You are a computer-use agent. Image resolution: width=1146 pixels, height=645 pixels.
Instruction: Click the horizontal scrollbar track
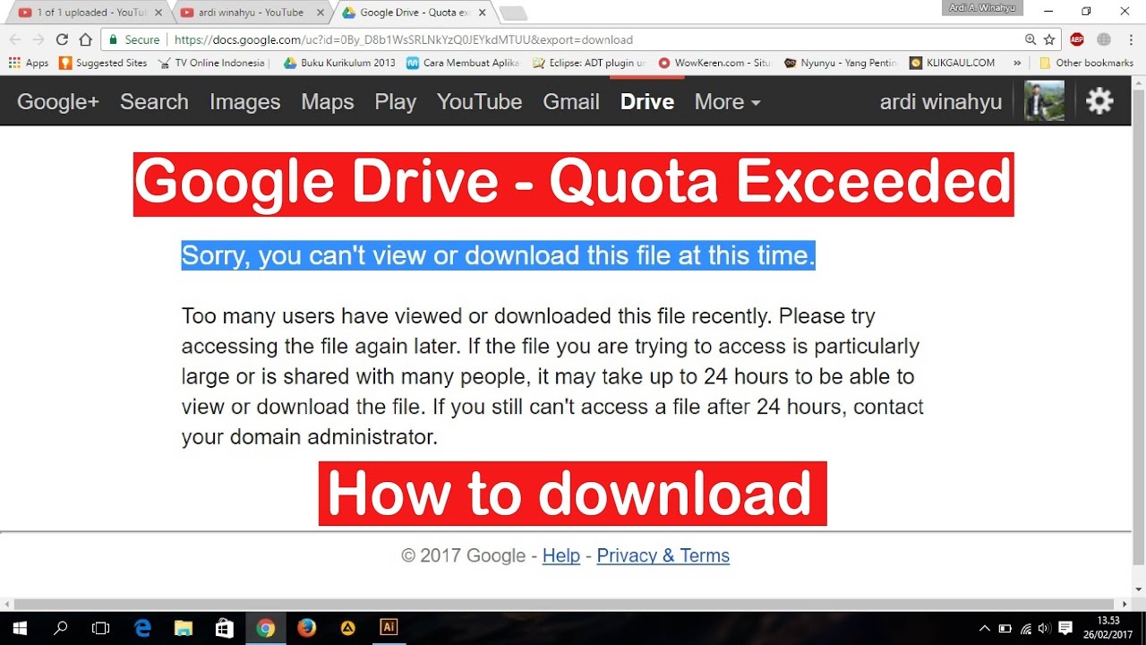567,605
